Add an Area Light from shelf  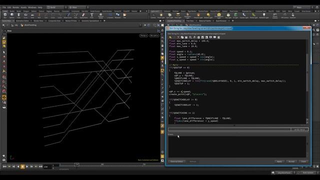[178, 15]
